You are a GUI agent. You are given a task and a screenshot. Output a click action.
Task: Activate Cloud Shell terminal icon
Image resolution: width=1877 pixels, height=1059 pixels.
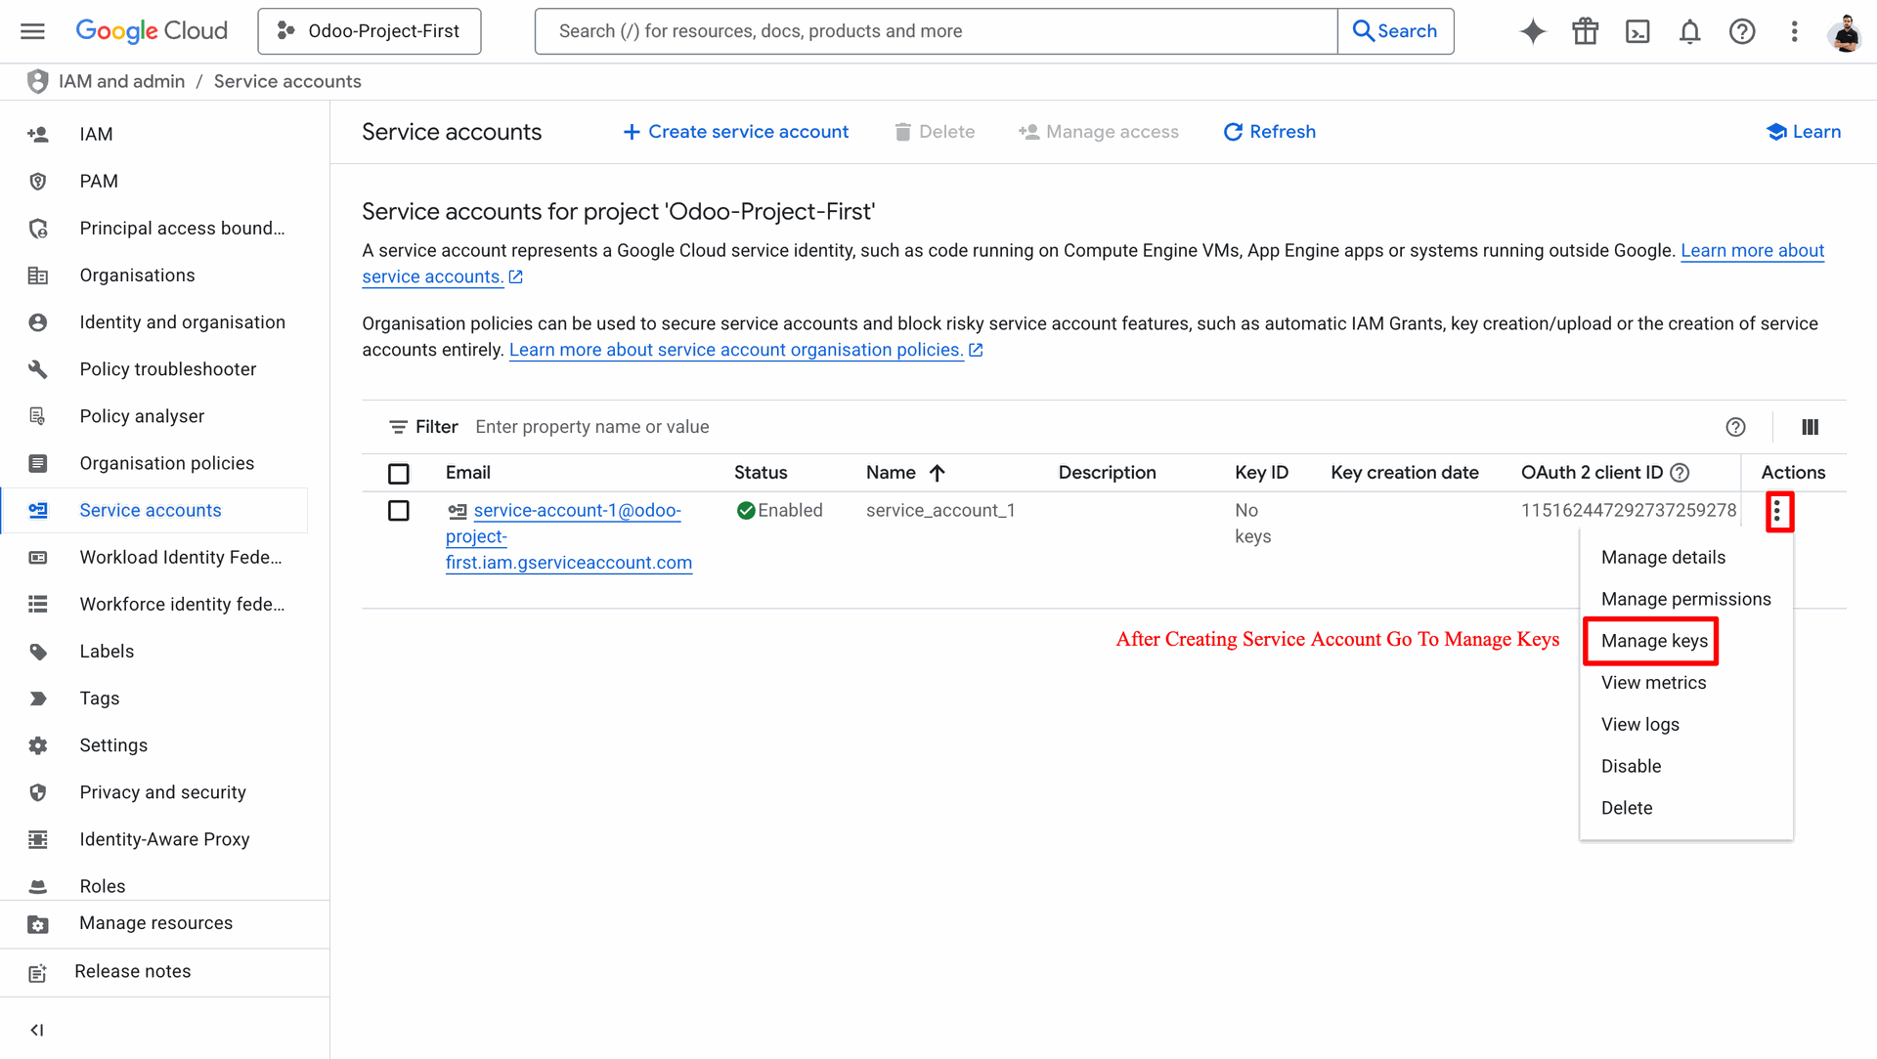[x=1637, y=31]
